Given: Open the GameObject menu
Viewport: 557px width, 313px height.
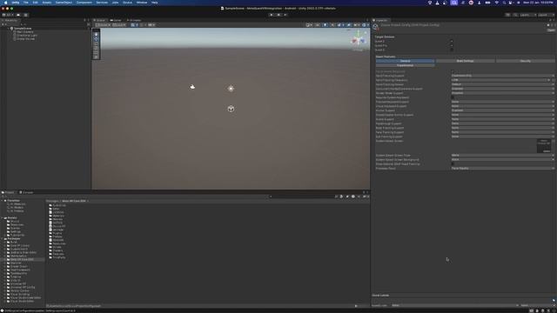Looking at the screenshot, I should click(x=64, y=3).
